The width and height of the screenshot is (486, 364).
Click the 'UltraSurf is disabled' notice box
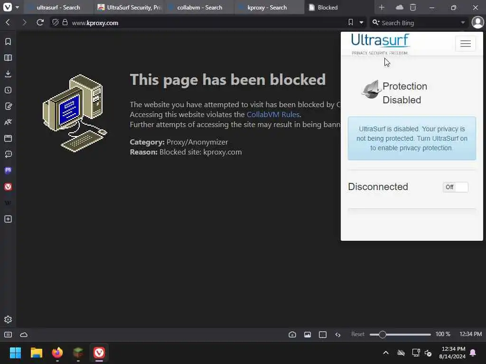point(411,138)
